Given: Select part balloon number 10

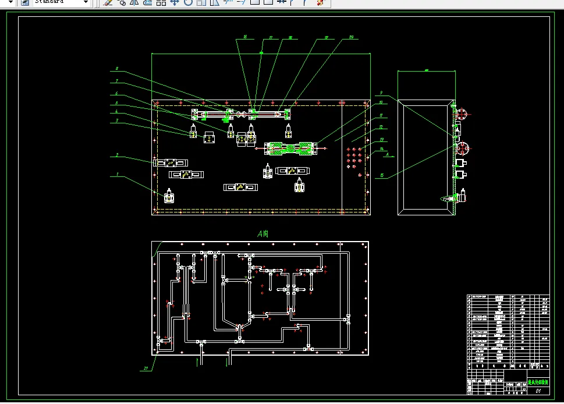Looking at the screenshot, I should coord(381,102).
